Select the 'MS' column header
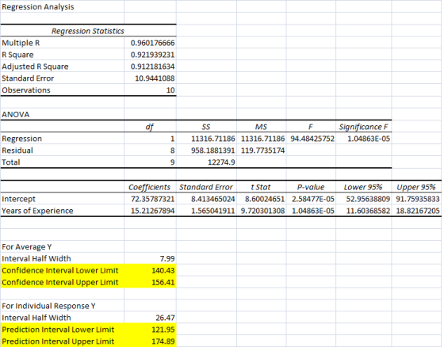Image resolution: width=444 pixels, height=347 pixels. [261, 127]
